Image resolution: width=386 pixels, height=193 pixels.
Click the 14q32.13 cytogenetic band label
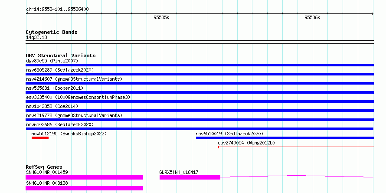pos(36,38)
